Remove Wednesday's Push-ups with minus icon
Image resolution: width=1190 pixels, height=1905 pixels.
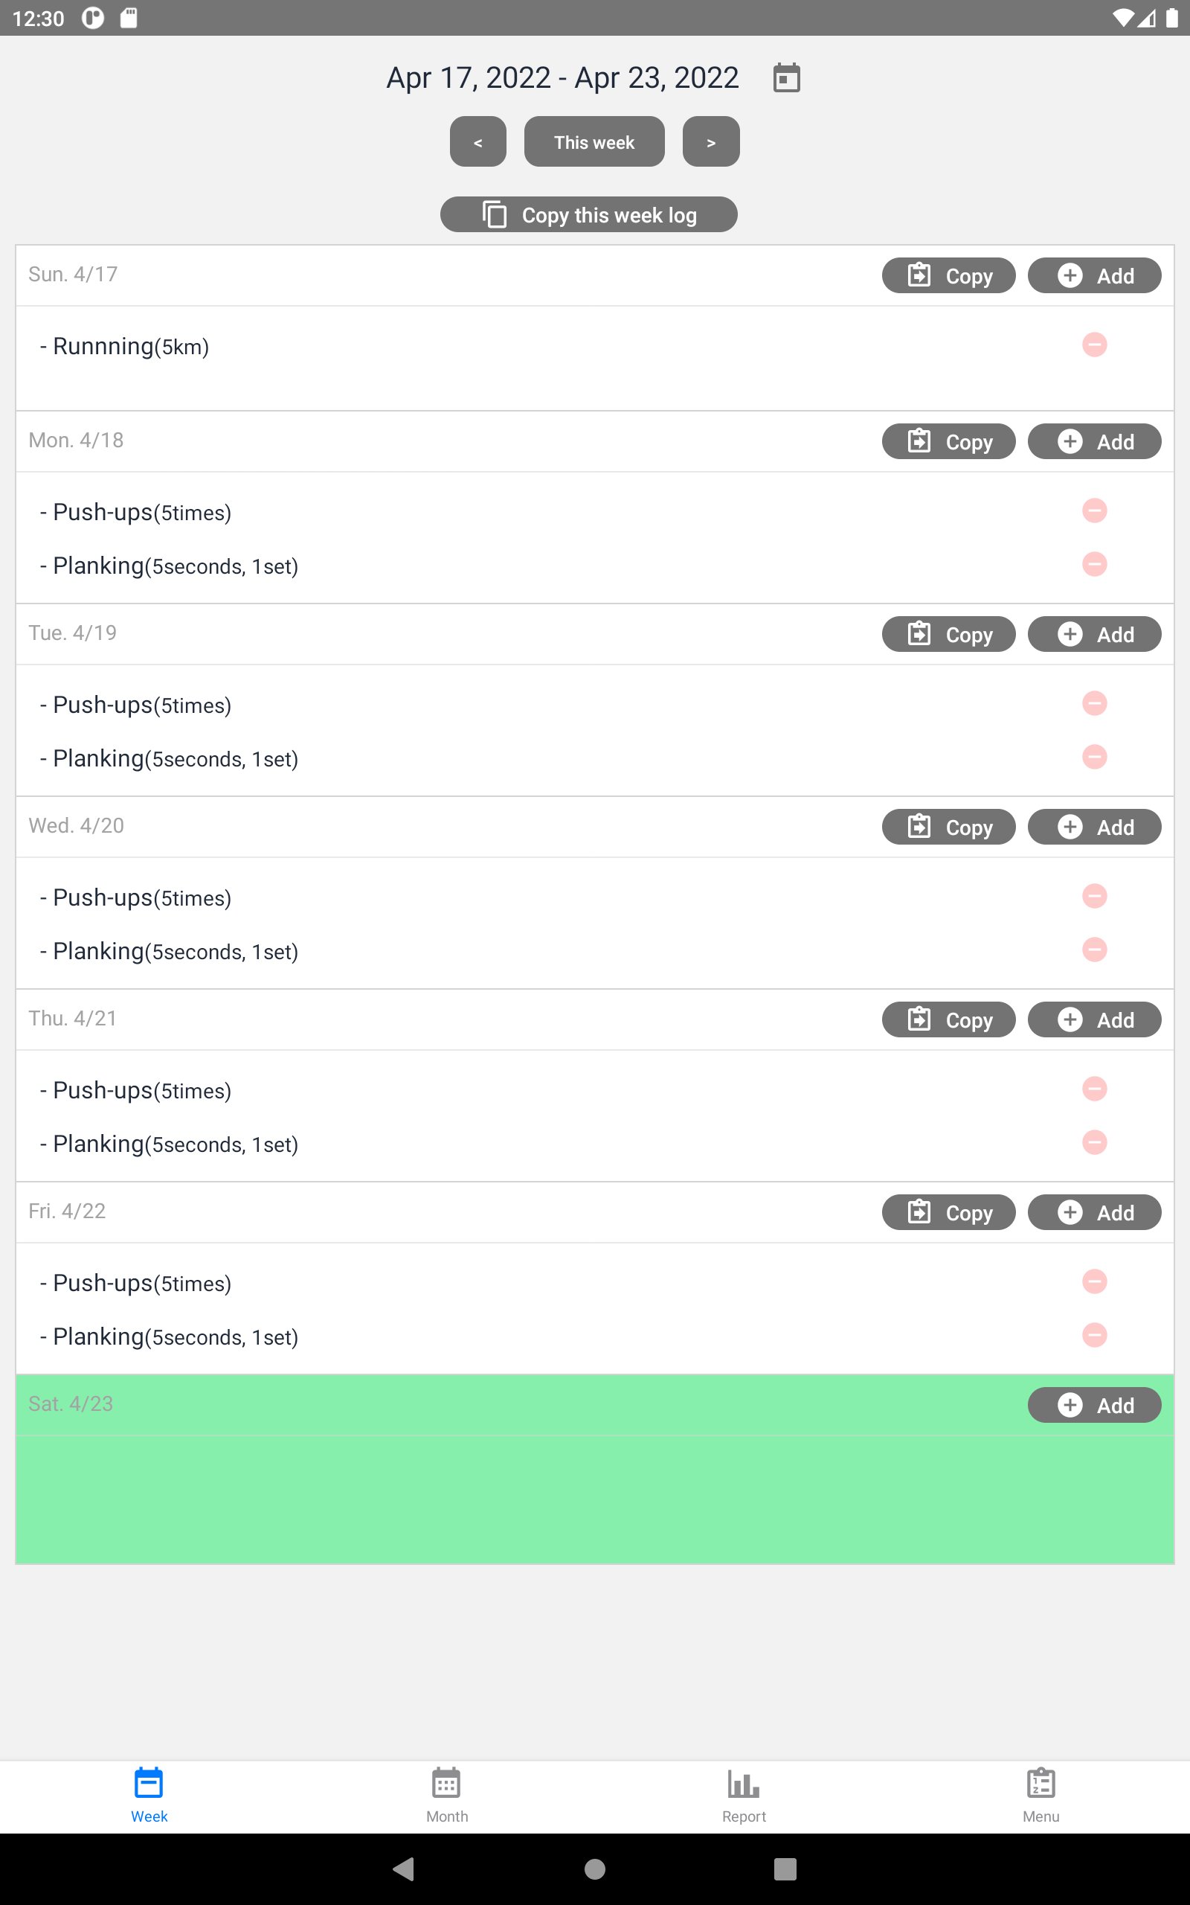[x=1094, y=897]
